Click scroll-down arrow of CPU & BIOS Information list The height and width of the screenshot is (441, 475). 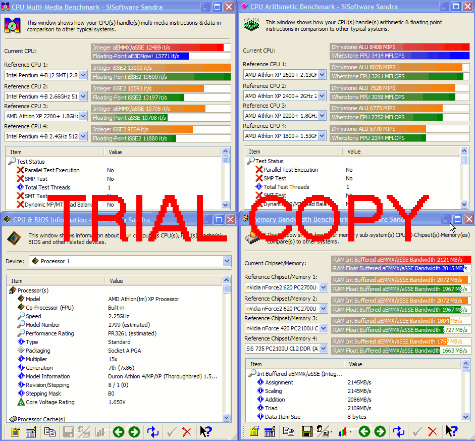pyautogui.click(x=226, y=417)
